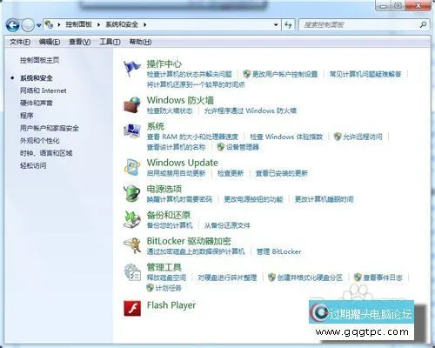Viewport: 435px width, 348px height.
Task: Click shield icon beside 更改用户帐户控制设置
Action: point(247,74)
